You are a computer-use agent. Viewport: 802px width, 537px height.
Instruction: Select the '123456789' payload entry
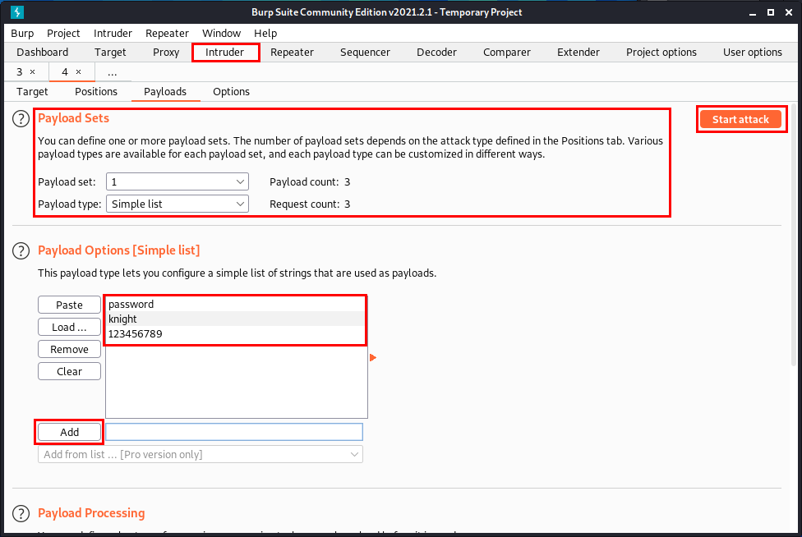pos(237,333)
